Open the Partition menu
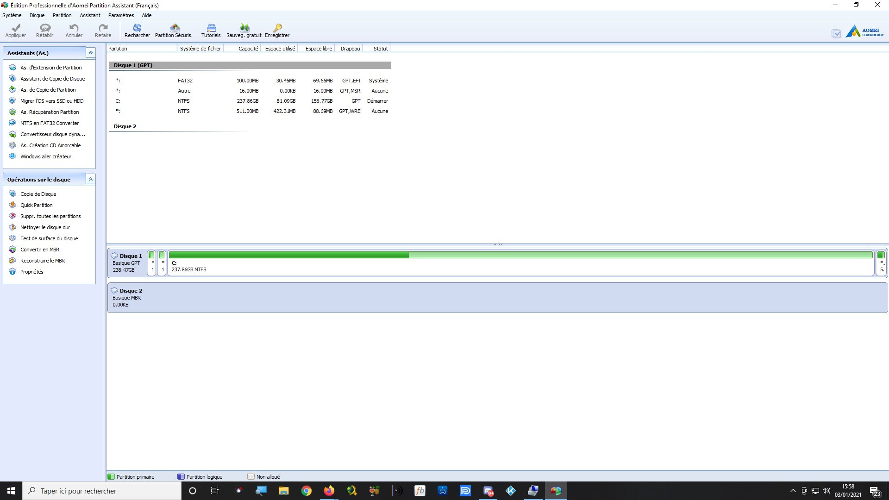This screenshot has height=500, width=889. pos(62,15)
